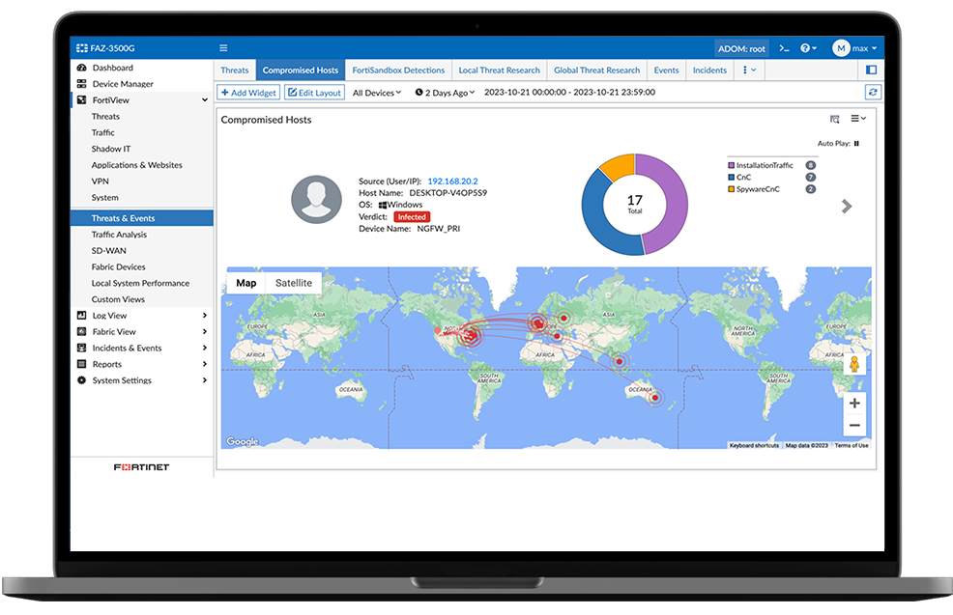
Task: Select Threats & Events in the sidebar
Action: 142,218
